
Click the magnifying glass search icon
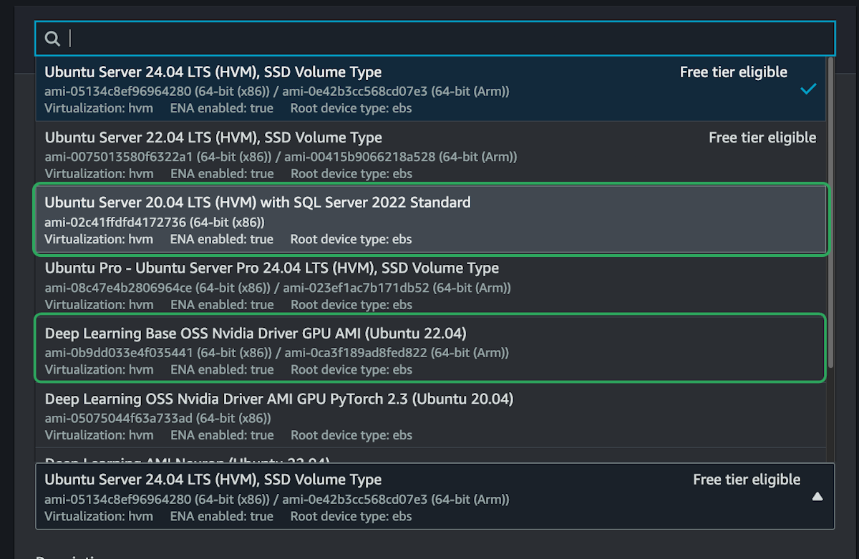coord(52,39)
